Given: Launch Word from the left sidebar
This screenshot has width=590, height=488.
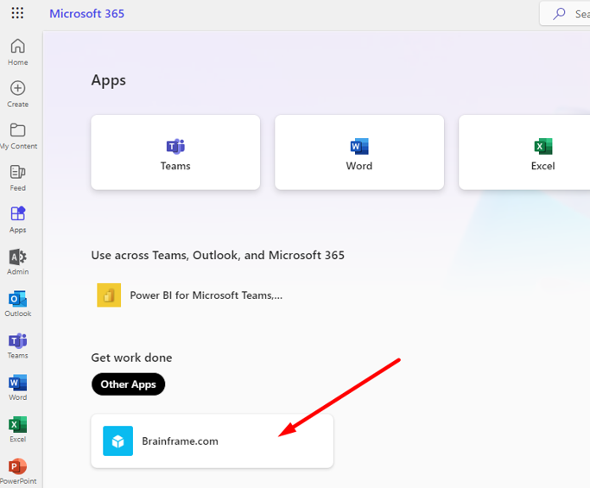Looking at the screenshot, I should pos(17,387).
